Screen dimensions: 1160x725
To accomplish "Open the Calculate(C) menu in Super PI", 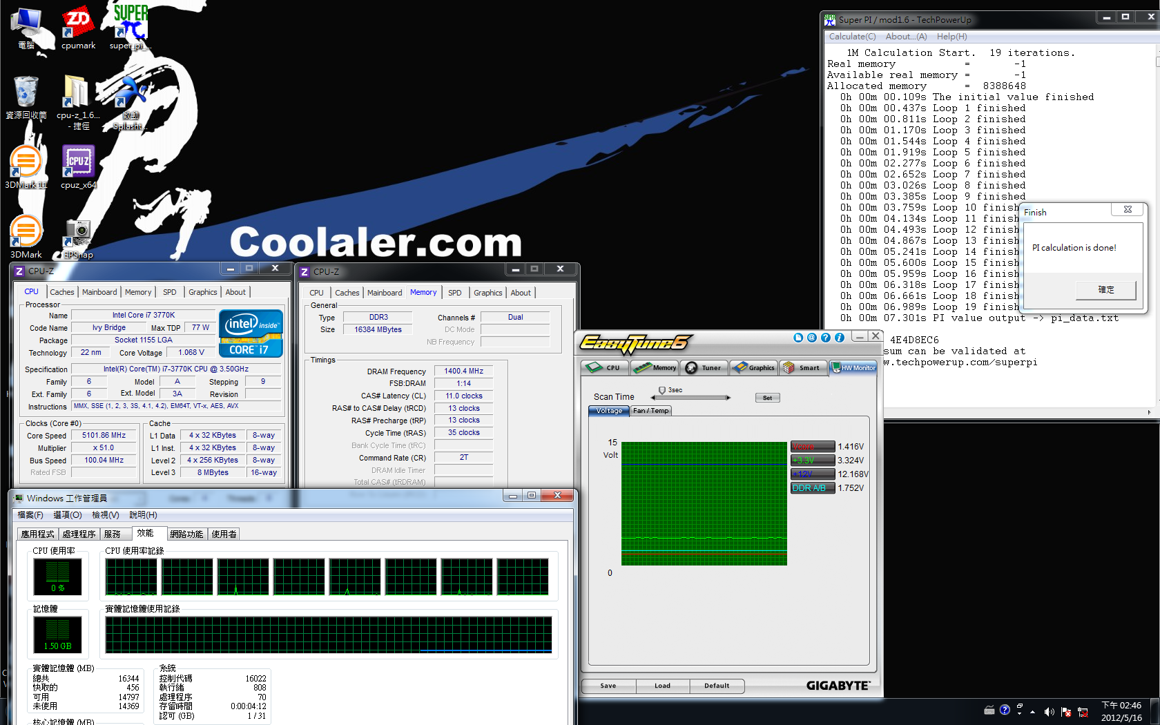I will [x=852, y=37].
